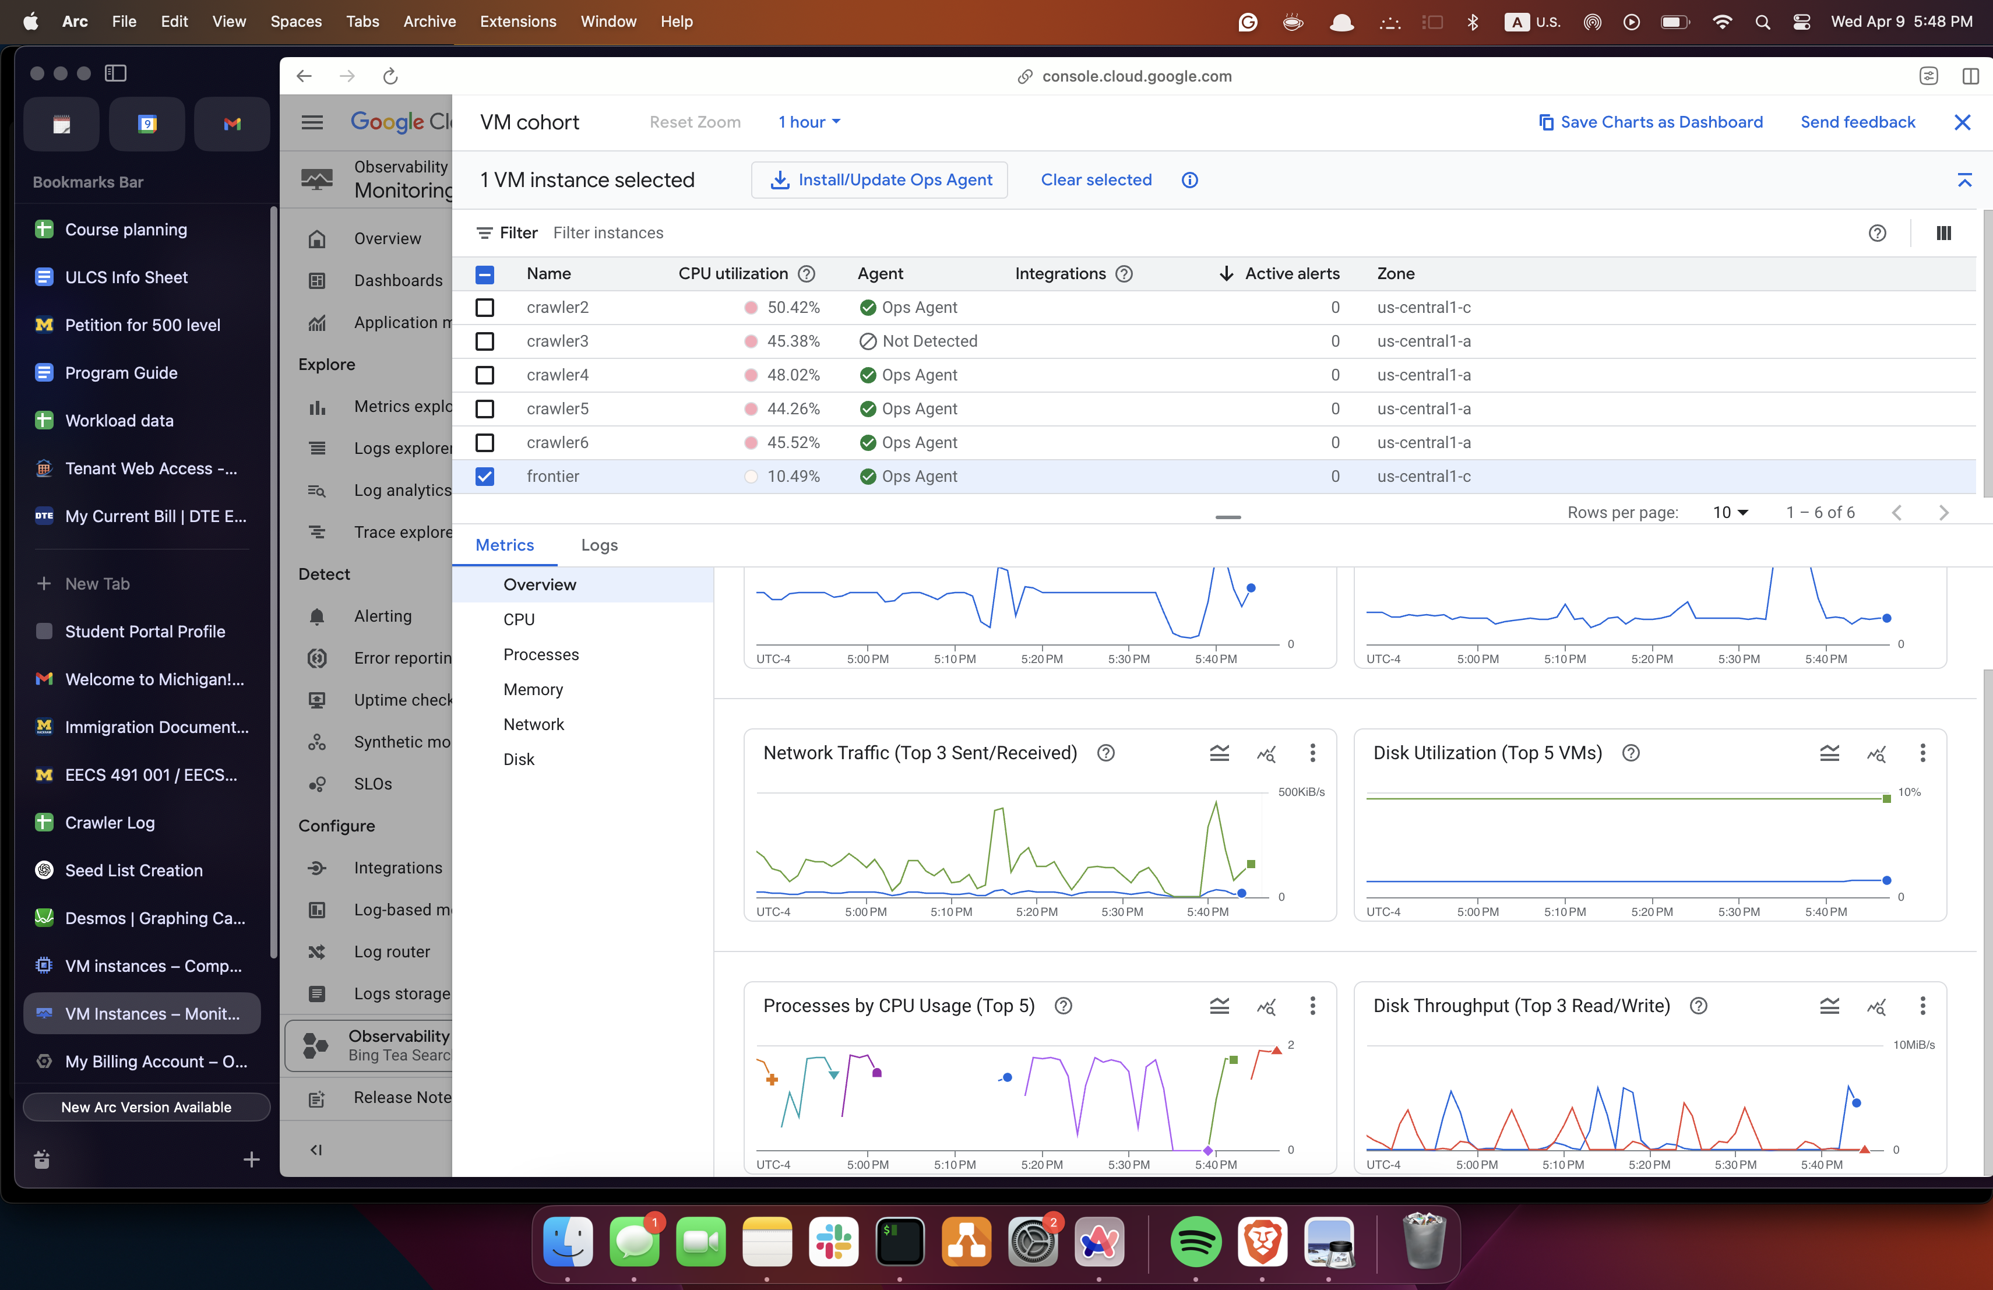Uncheck the frontier instance checkbox
Image resolution: width=1993 pixels, height=1290 pixels.
tap(485, 476)
